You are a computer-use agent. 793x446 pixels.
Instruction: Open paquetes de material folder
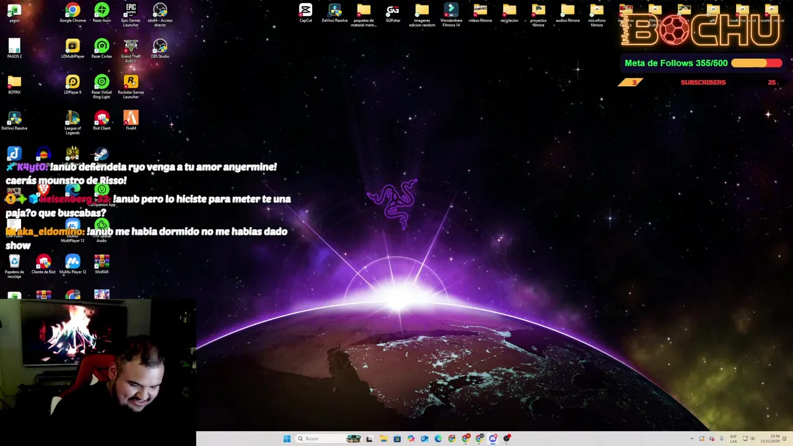(364, 15)
